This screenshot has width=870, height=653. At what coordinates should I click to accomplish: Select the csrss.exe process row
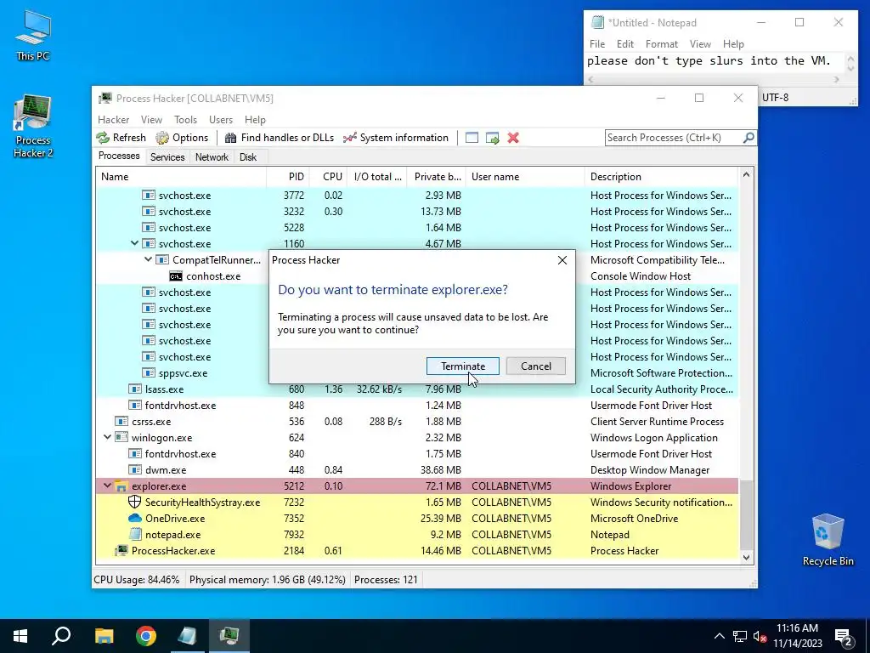tap(417, 422)
